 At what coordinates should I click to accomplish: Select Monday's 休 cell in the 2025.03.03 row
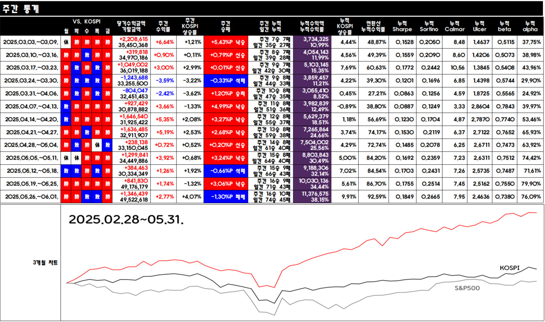66,42
